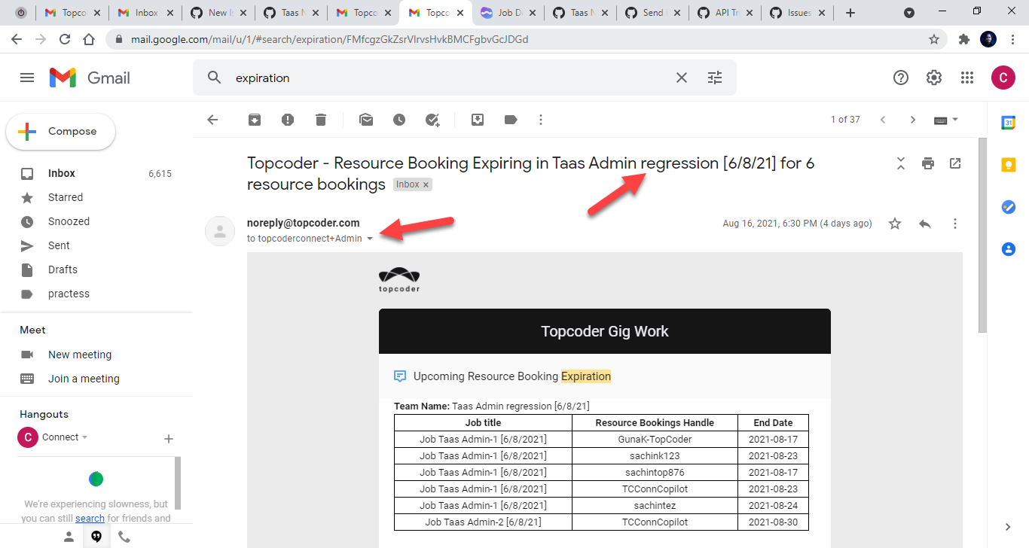This screenshot has height=548, width=1029.
Task: Open Chrome extensions puzzle icon
Action: (x=963, y=39)
